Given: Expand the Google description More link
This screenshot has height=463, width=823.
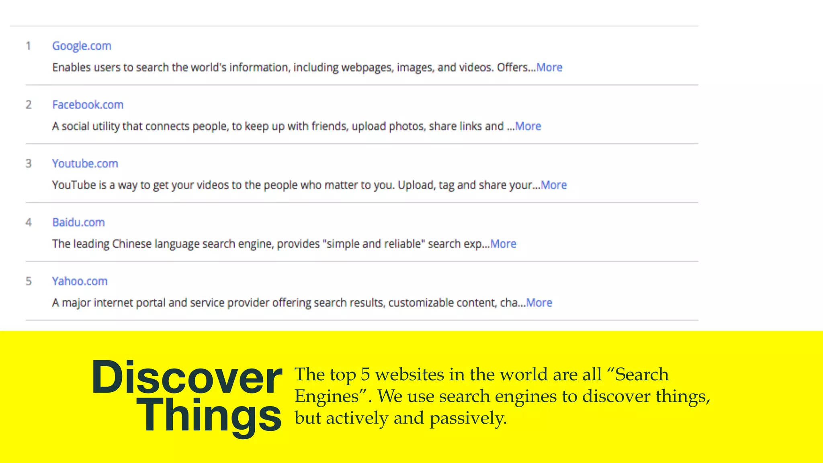Looking at the screenshot, I should 549,67.
